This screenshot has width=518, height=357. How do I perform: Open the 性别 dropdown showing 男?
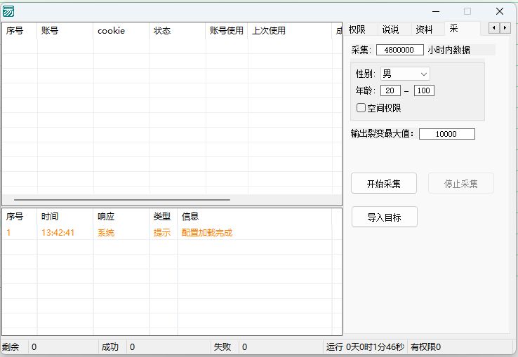tap(404, 74)
